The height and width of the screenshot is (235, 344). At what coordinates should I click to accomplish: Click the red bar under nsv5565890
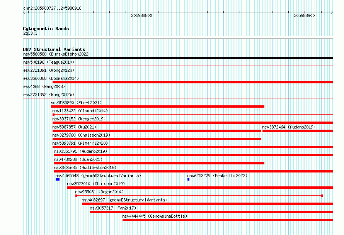158,107
